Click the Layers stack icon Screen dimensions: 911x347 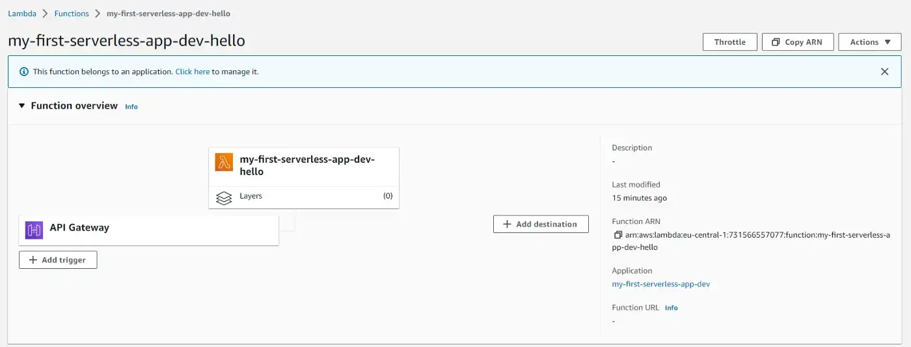[x=224, y=197]
